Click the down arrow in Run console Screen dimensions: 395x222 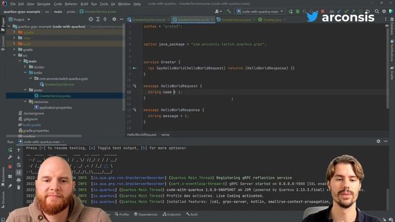[x=19, y=157]
